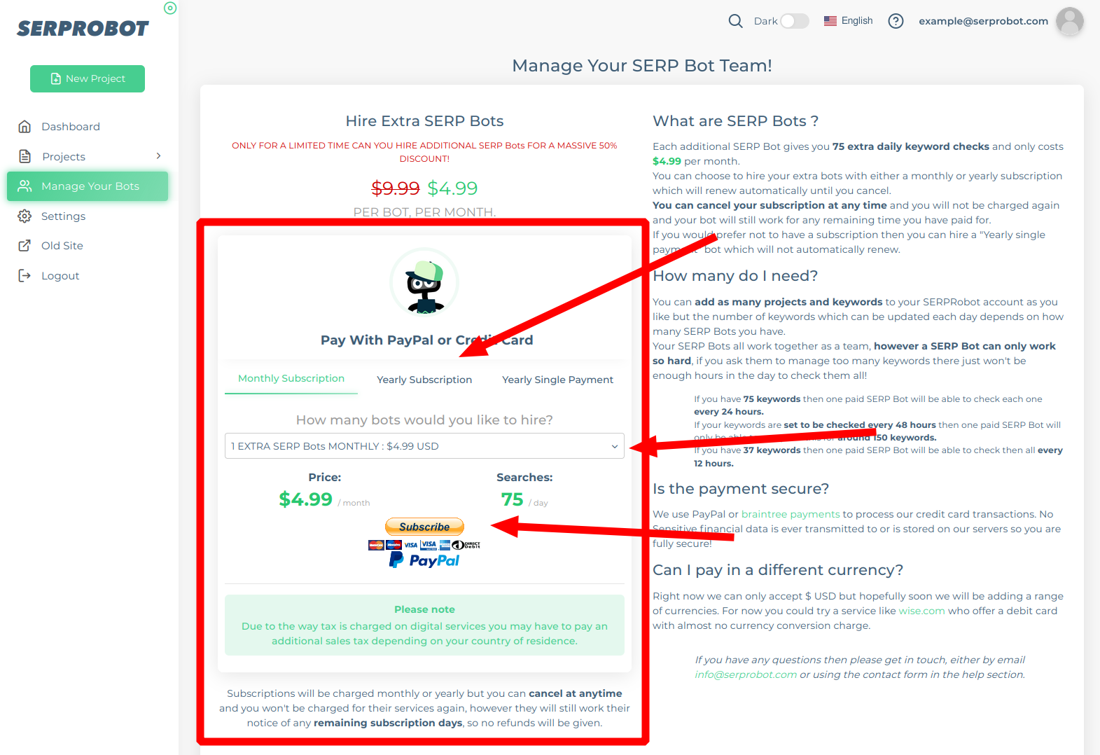Switch to Yearly Single Payment tab

[557, 380]
